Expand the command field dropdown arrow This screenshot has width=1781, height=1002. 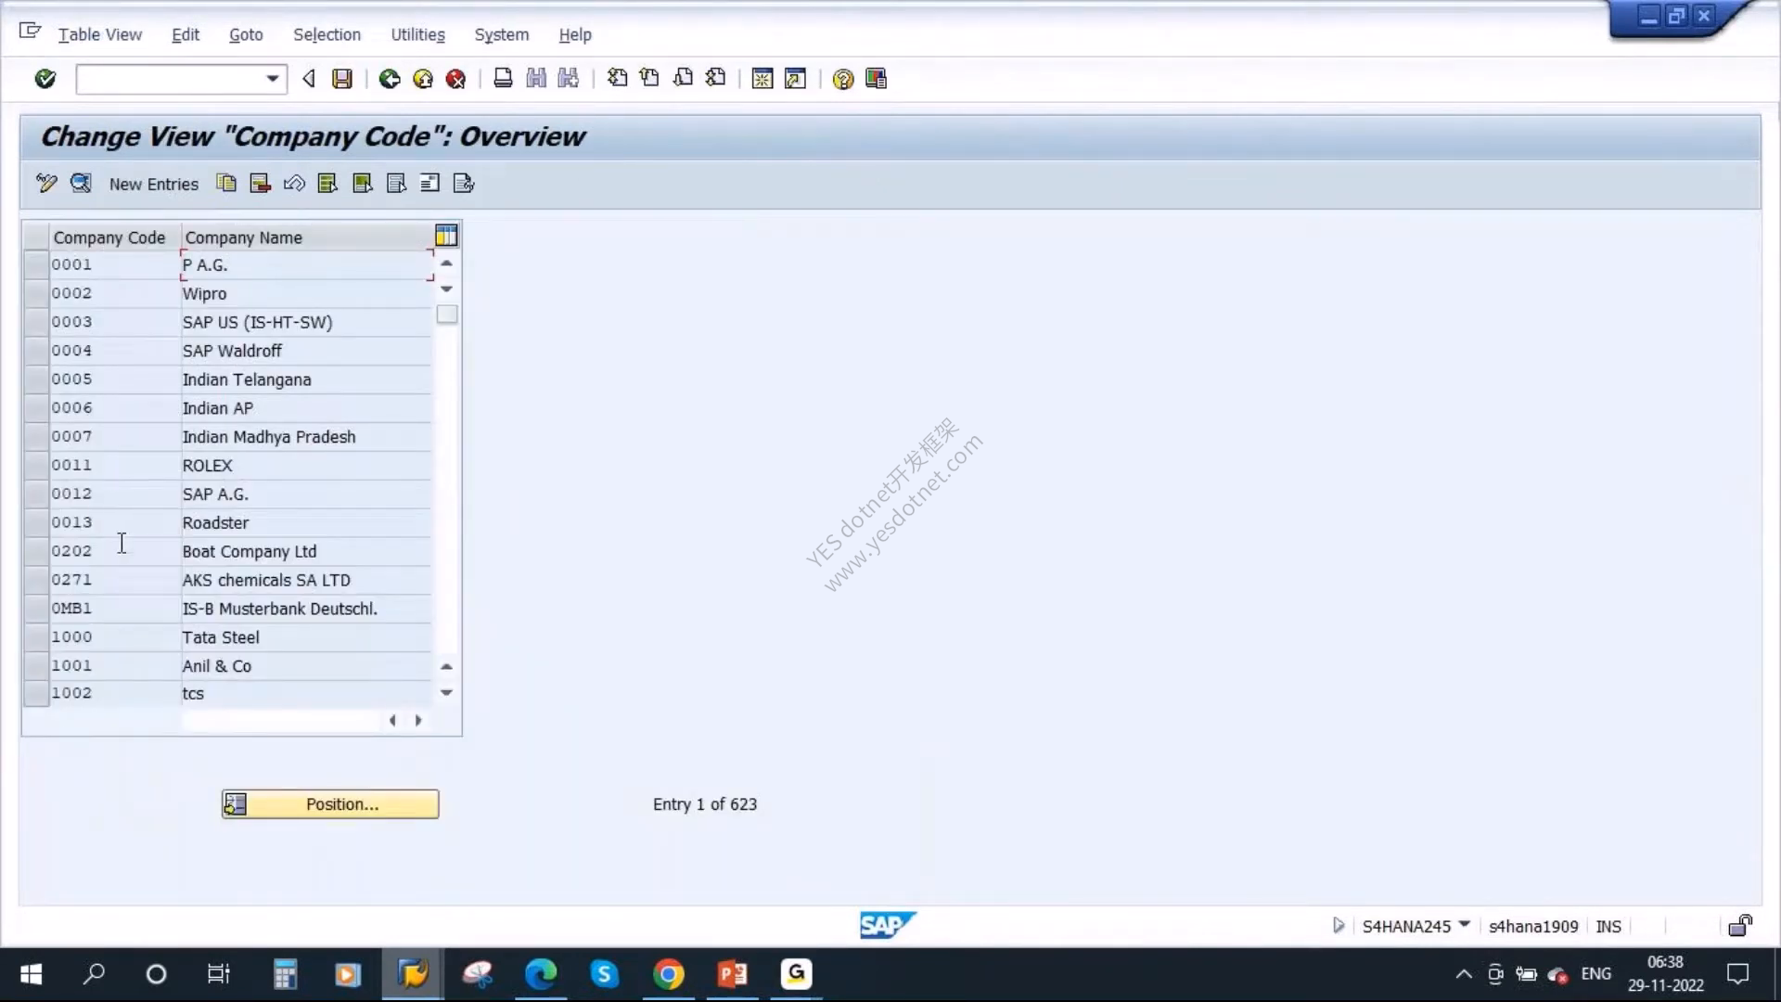(272, 79)
